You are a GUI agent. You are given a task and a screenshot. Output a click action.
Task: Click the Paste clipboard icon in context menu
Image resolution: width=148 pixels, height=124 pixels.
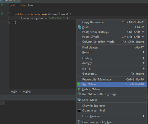(x=79, y=27)
